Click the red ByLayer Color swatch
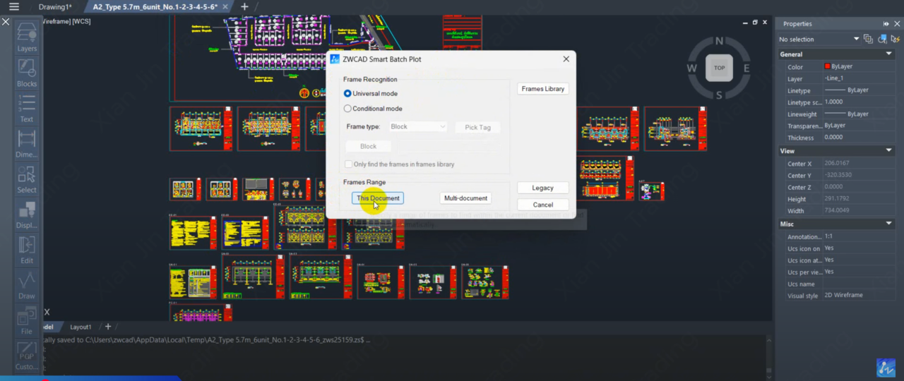904x381 pixels. pyautogui.click(x=827, y=66)
